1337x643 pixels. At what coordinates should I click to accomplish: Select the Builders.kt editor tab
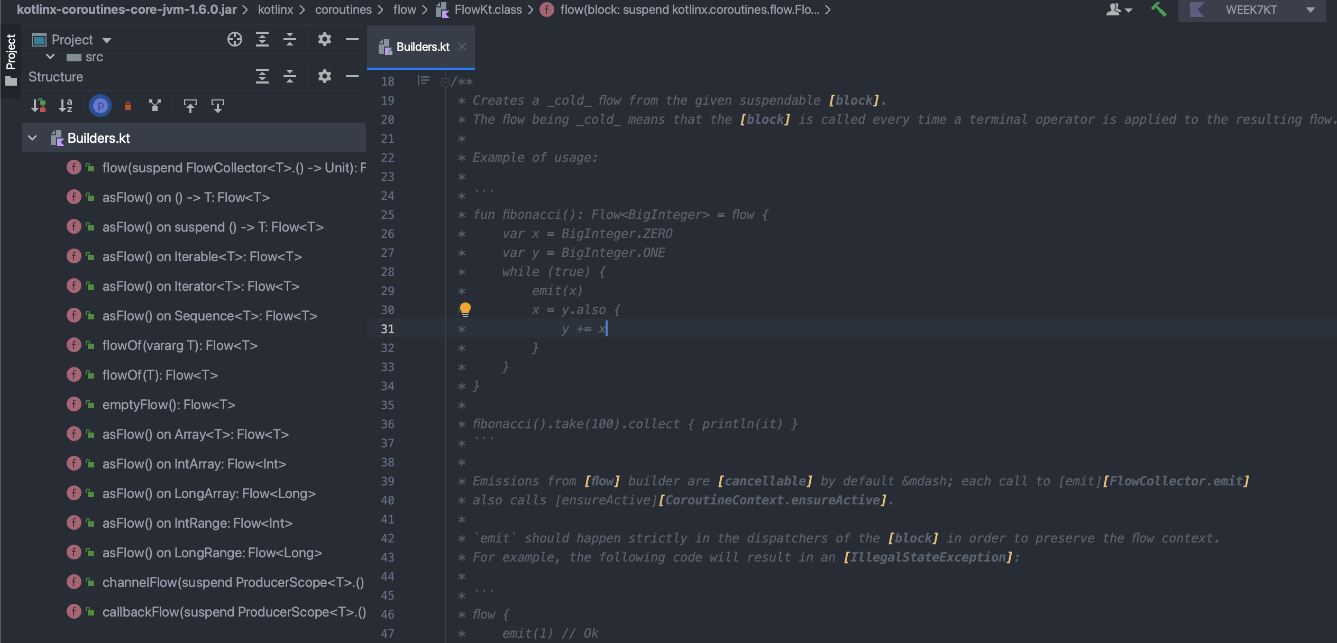(422, 47)
